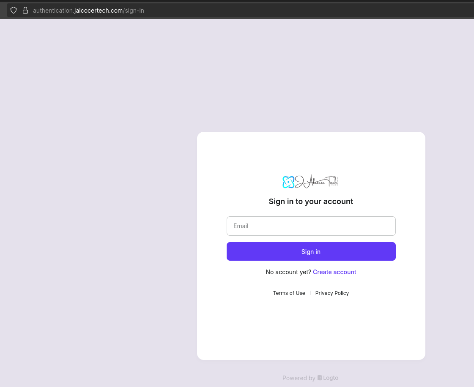Click the shield tracking protection icon
The image size is (474, 387).
tap(14, 11)
